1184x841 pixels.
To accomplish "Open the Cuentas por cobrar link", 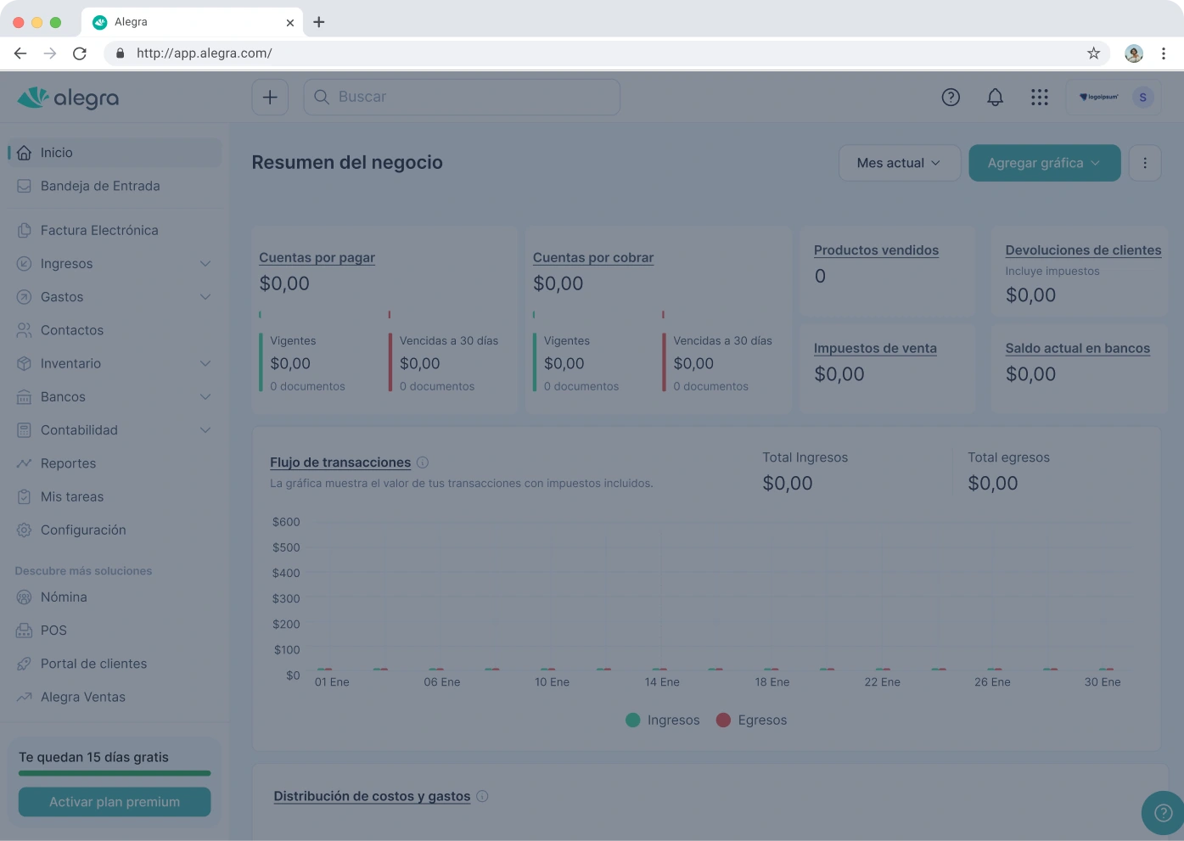I will pos(593,257).
